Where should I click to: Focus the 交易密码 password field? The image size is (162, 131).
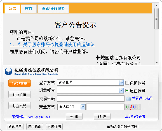tap(91, 99)
